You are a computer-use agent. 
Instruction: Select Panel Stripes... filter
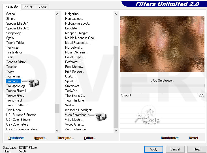(x=75, y=57)
